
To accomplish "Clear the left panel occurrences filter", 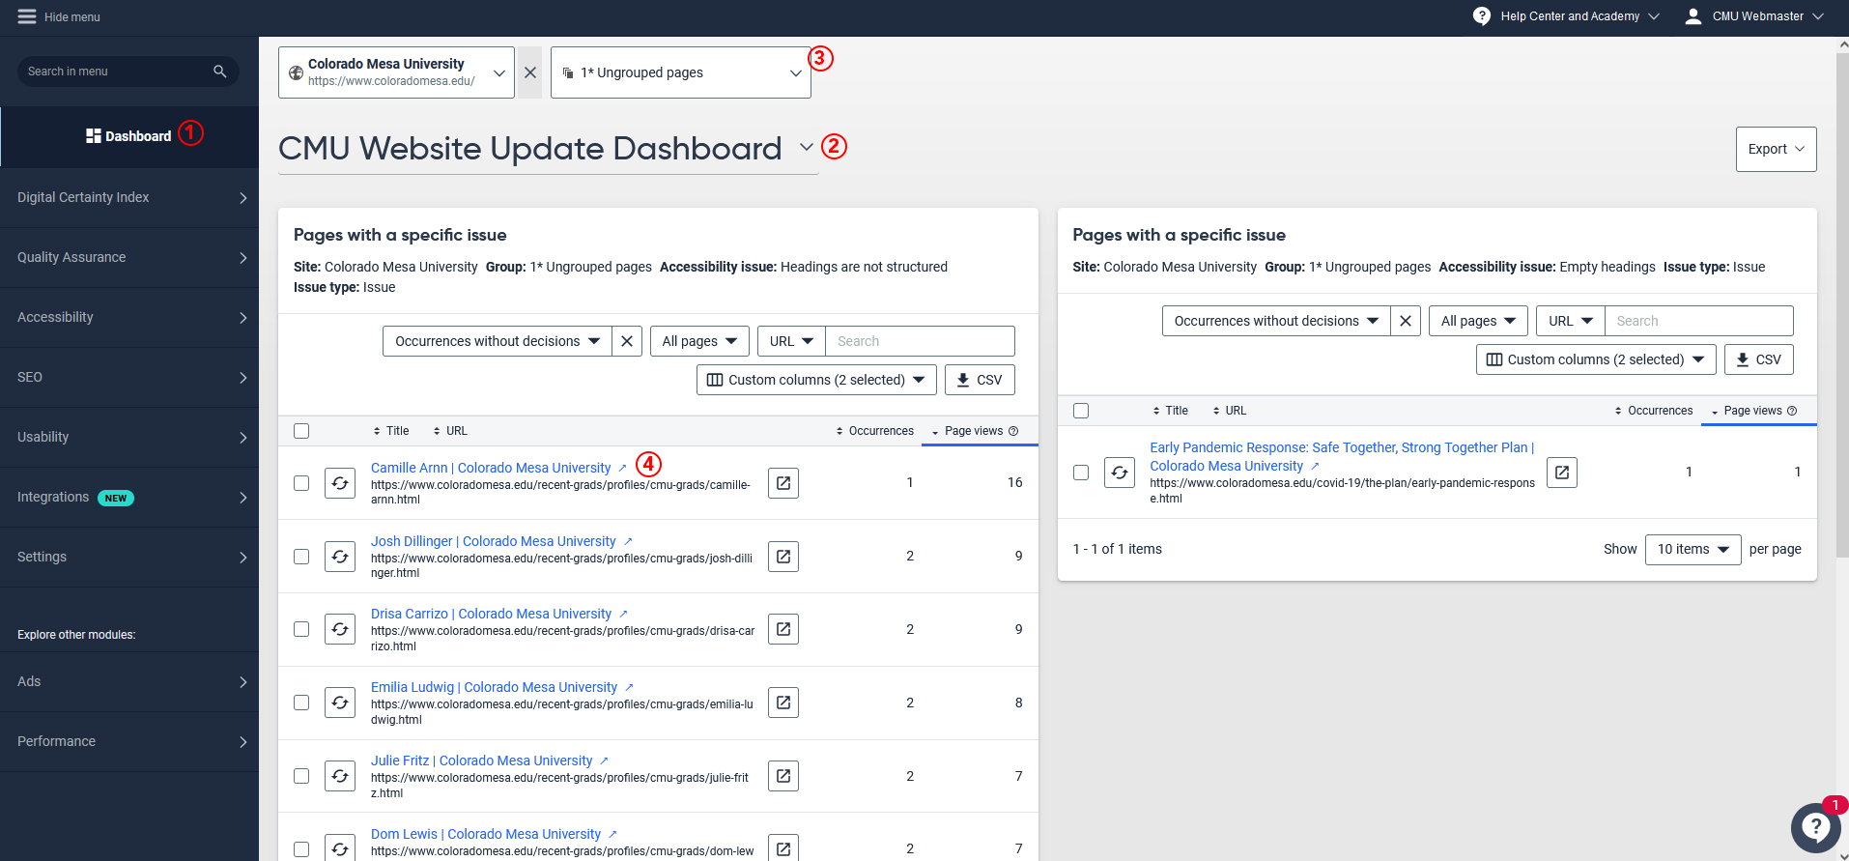I will (627, 341).
